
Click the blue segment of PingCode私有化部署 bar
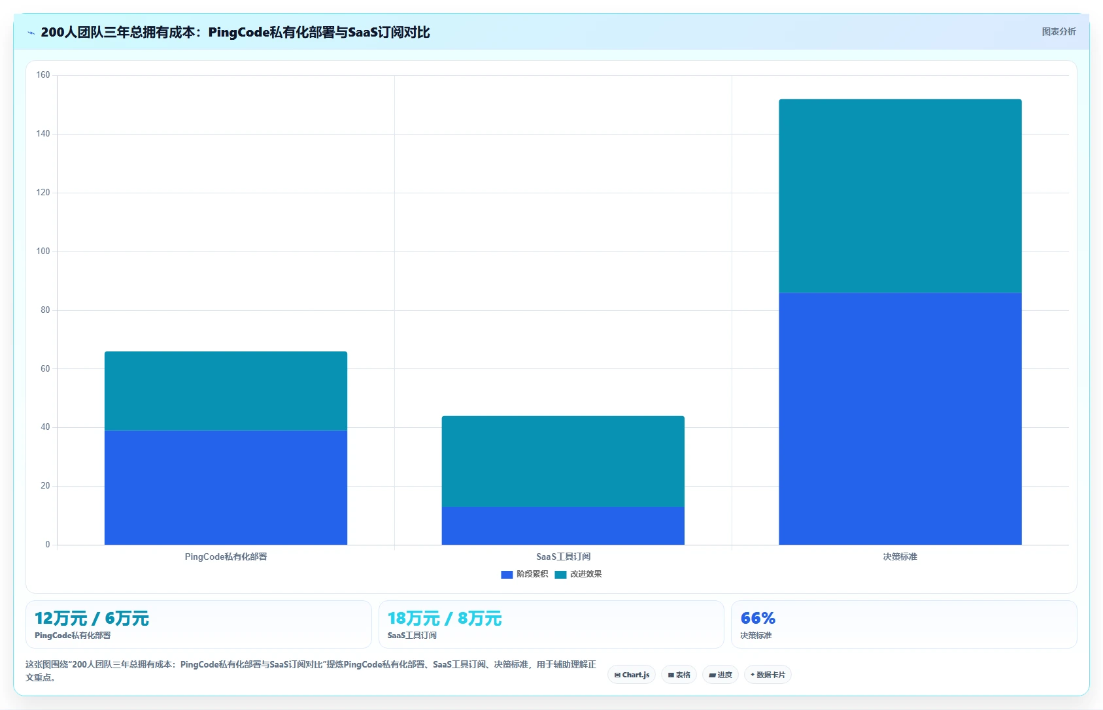226,488
